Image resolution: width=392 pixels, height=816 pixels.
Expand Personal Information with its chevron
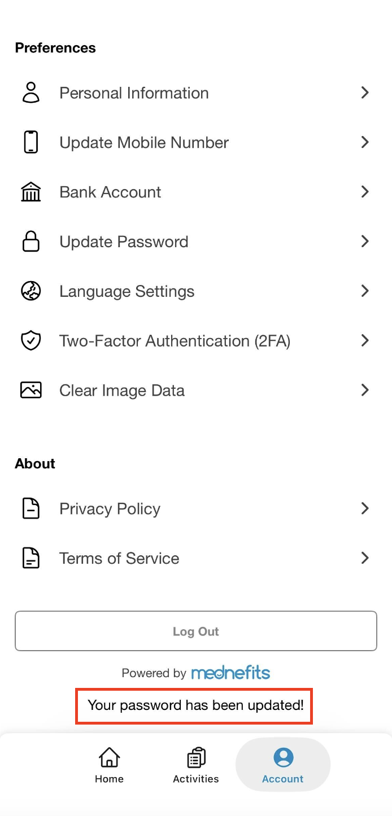(365, 93)
